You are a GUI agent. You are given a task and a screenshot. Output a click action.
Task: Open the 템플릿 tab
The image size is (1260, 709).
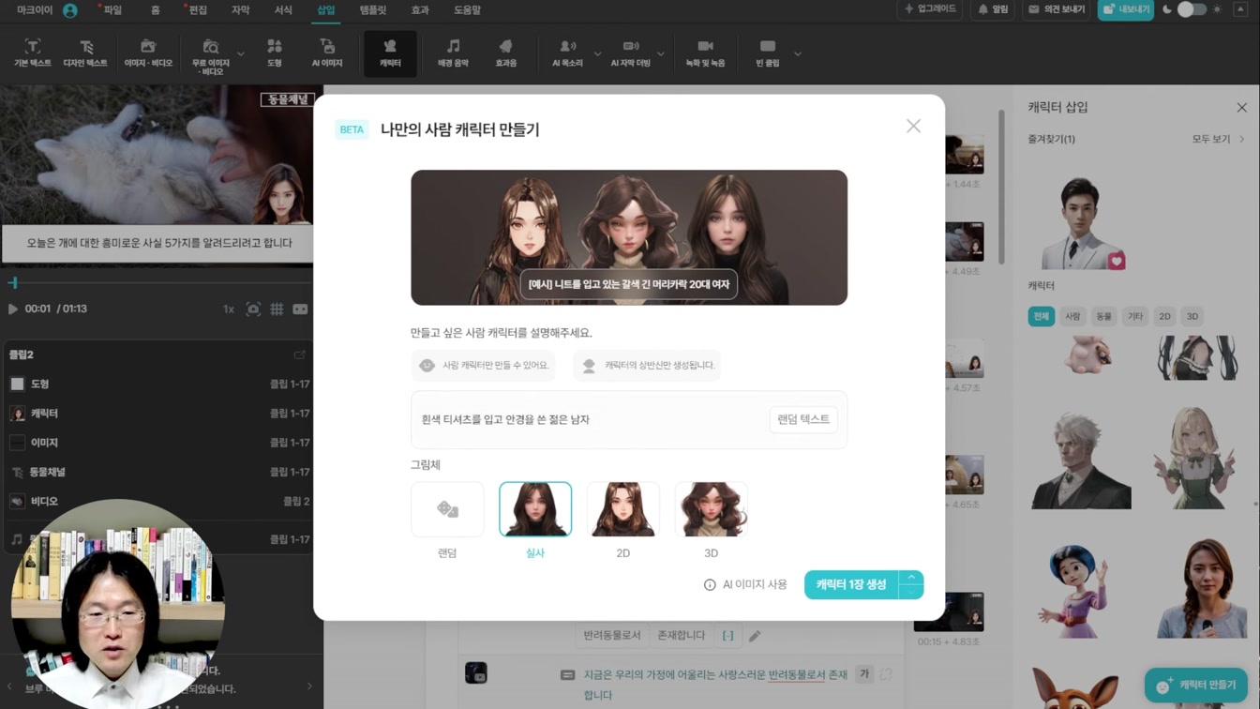coord(372,9)
